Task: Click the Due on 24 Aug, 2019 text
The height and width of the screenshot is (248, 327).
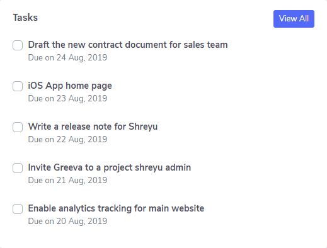Action: click(x=67, y=58)
